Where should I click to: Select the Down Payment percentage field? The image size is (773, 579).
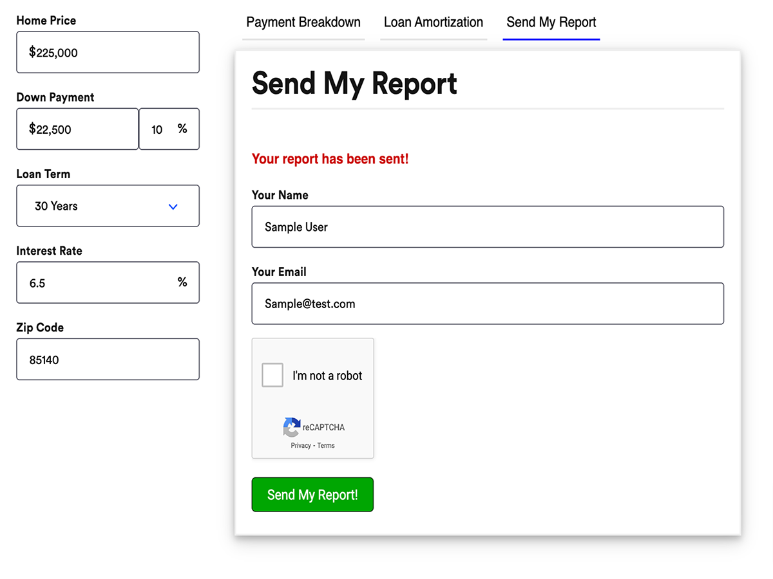[169, 129]
